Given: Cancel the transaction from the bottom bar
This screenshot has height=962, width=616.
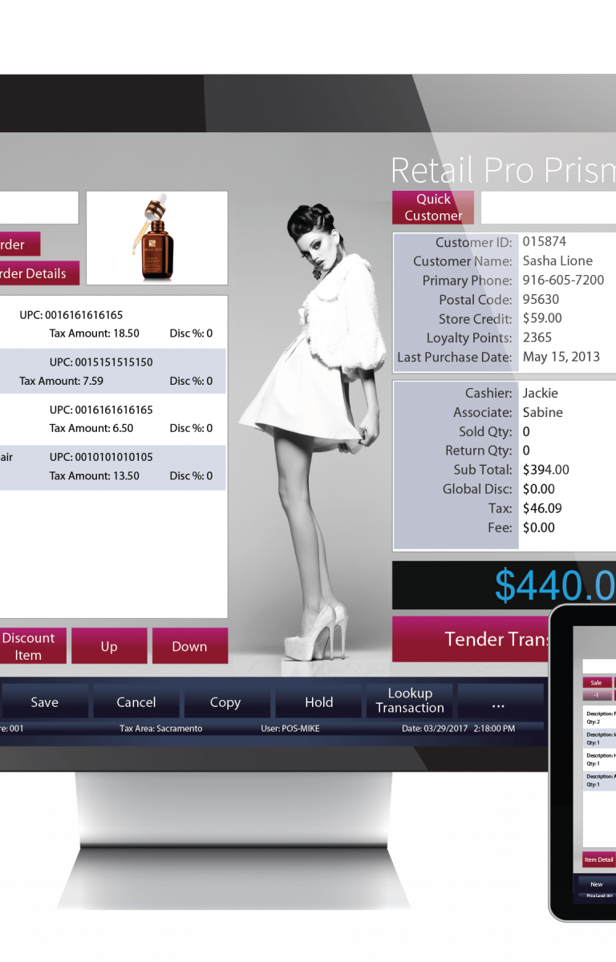Looking at the screenshot, I should 136,701.
